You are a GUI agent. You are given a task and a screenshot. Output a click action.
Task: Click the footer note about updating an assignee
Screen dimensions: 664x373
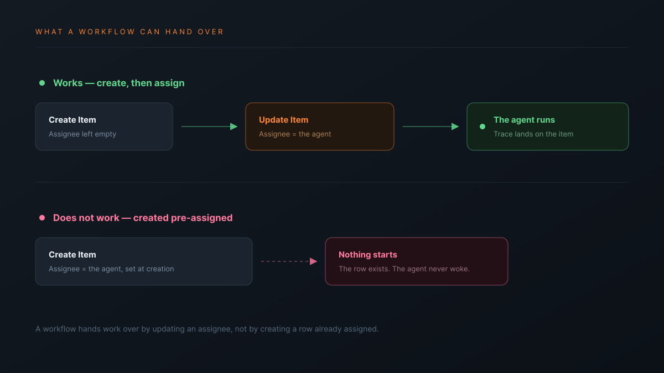(x=207, y=329)
